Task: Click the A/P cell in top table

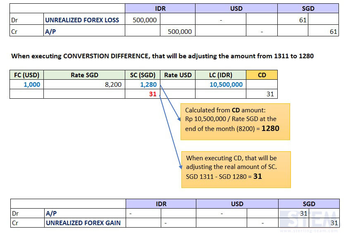Action: click(x=84, y=31)
